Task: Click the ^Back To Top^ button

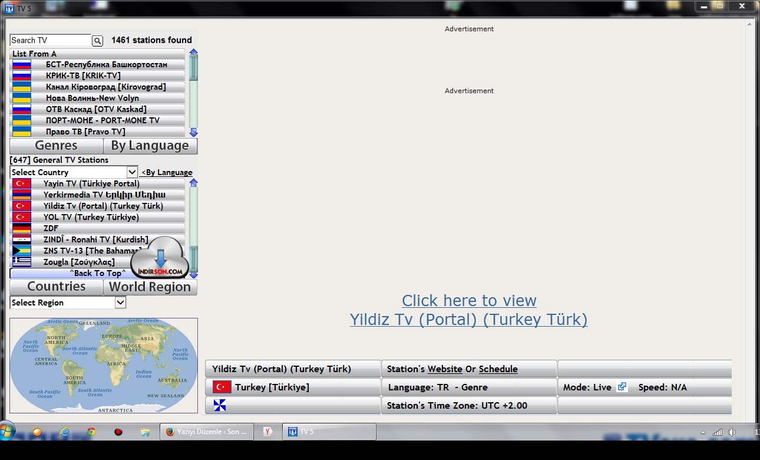Action: [x=97, y=273]
